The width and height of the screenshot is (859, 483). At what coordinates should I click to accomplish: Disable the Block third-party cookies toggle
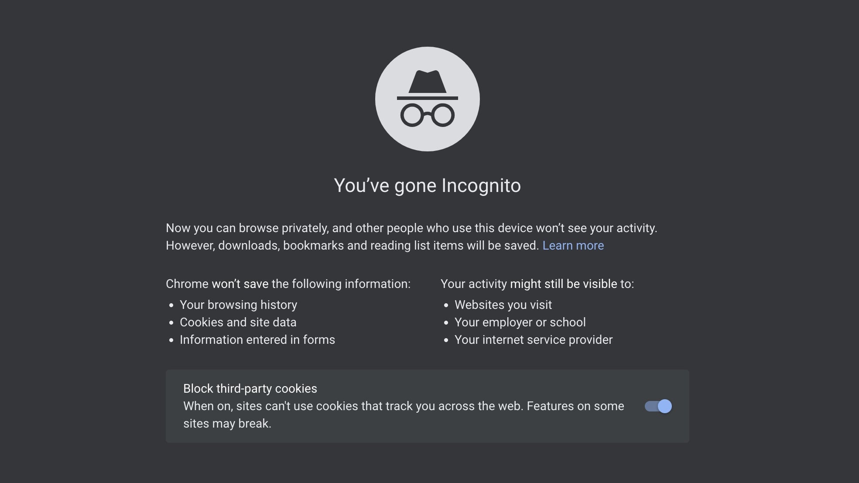(x=659, y=406)
